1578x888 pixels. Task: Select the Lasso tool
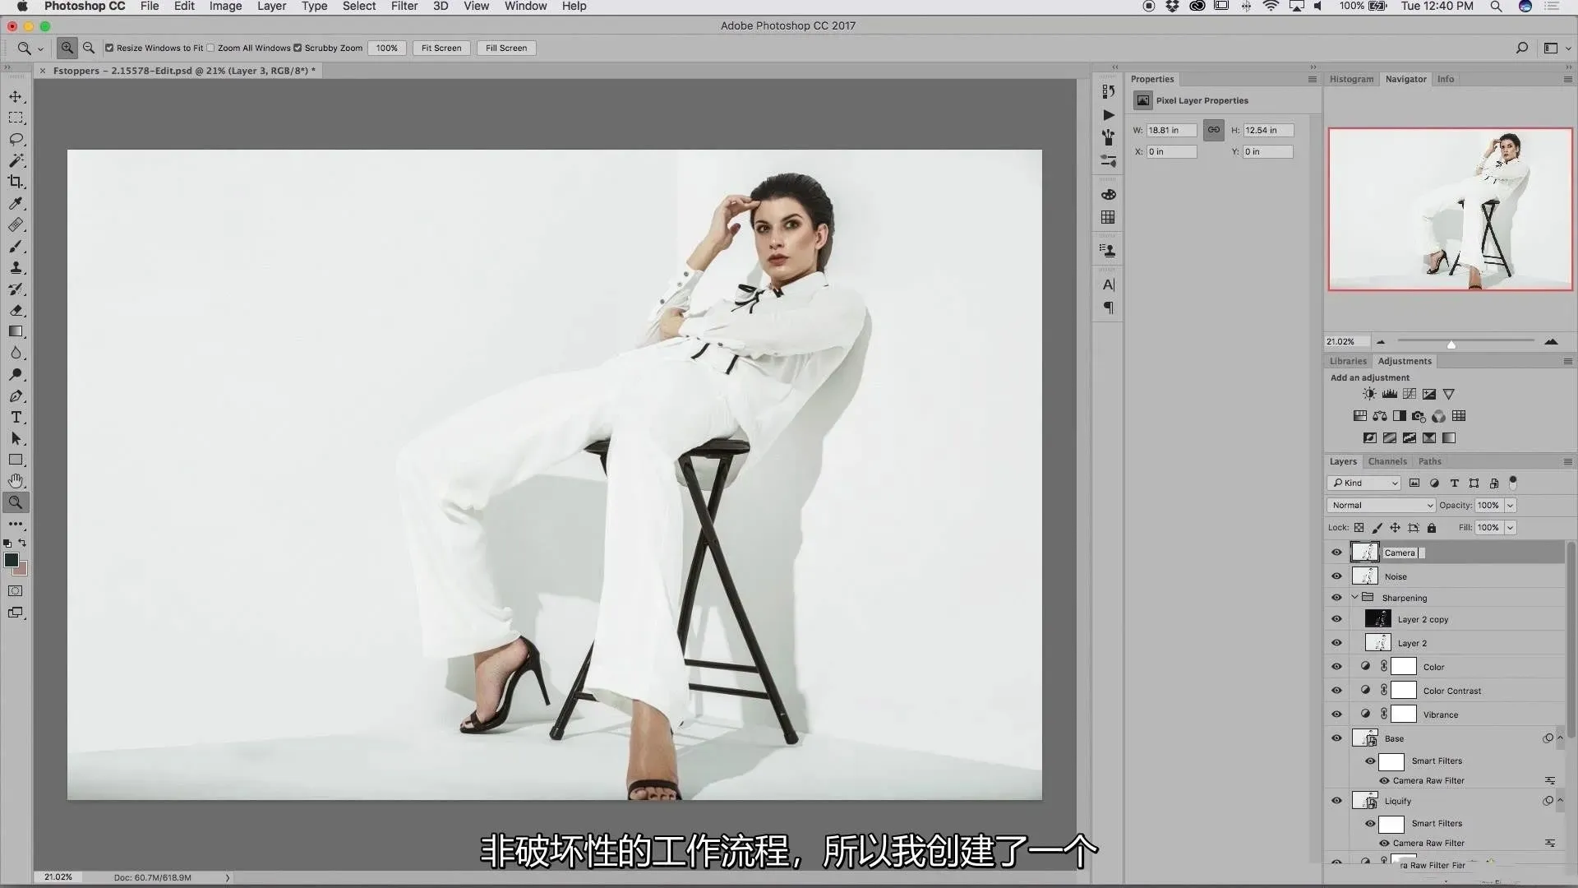(x=16, y=139)
